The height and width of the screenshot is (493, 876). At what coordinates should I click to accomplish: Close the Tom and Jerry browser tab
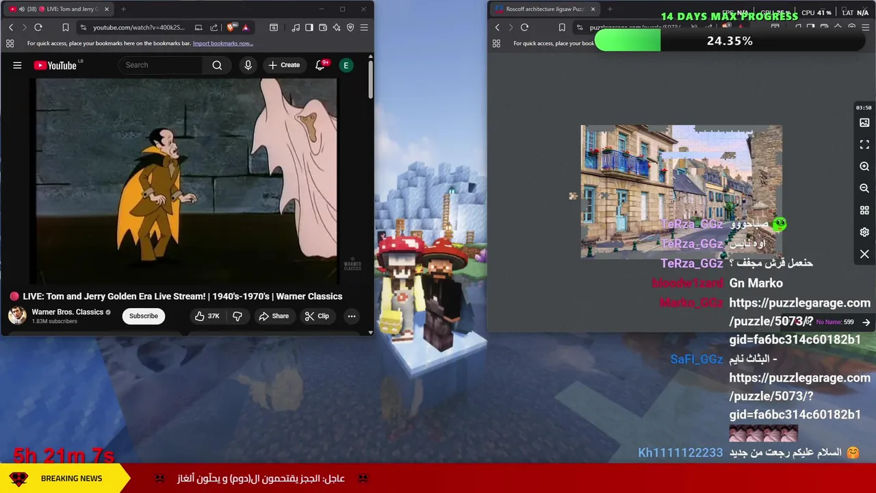coord(106,9)
